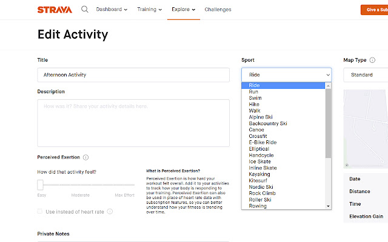
Task: Choose Walk from the sport list
Action: tap(283, 111)
